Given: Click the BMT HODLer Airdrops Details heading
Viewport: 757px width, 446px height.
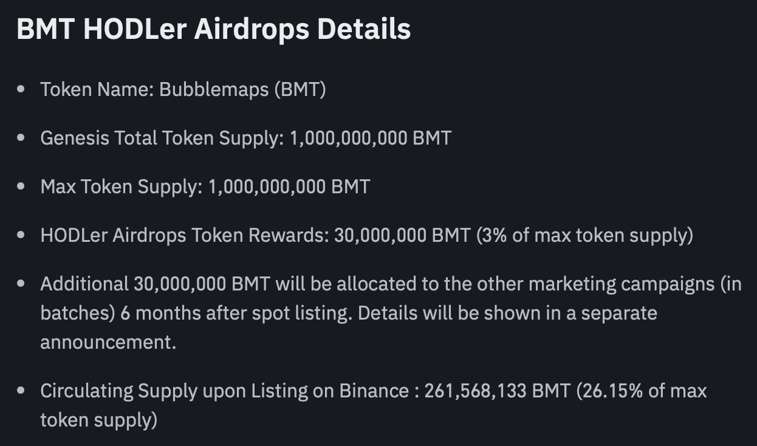Looking at the screenshot, I should click(213, 29).
